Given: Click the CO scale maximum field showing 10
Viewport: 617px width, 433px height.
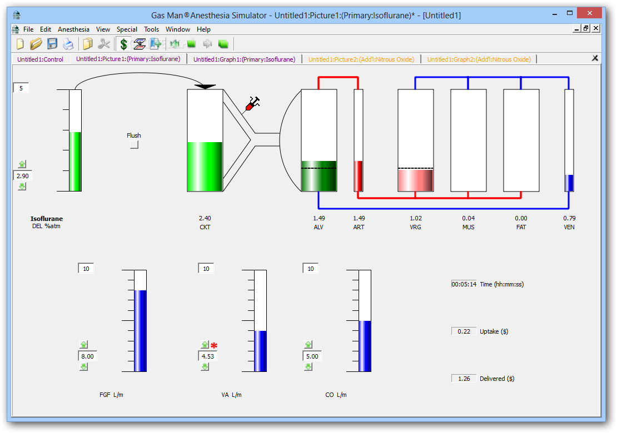Looking at the screenshot, I should coord(311,269).
